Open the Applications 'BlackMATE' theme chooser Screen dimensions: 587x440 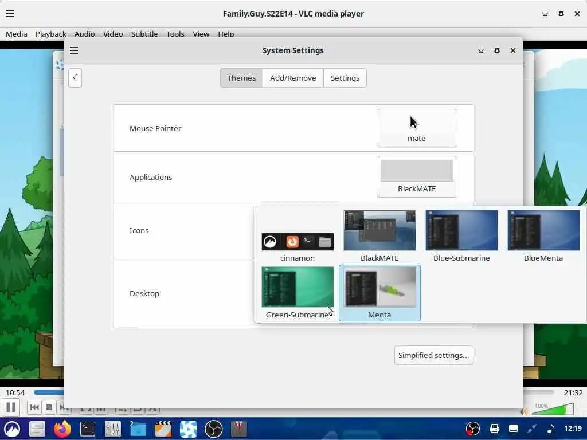pos(417,177)
